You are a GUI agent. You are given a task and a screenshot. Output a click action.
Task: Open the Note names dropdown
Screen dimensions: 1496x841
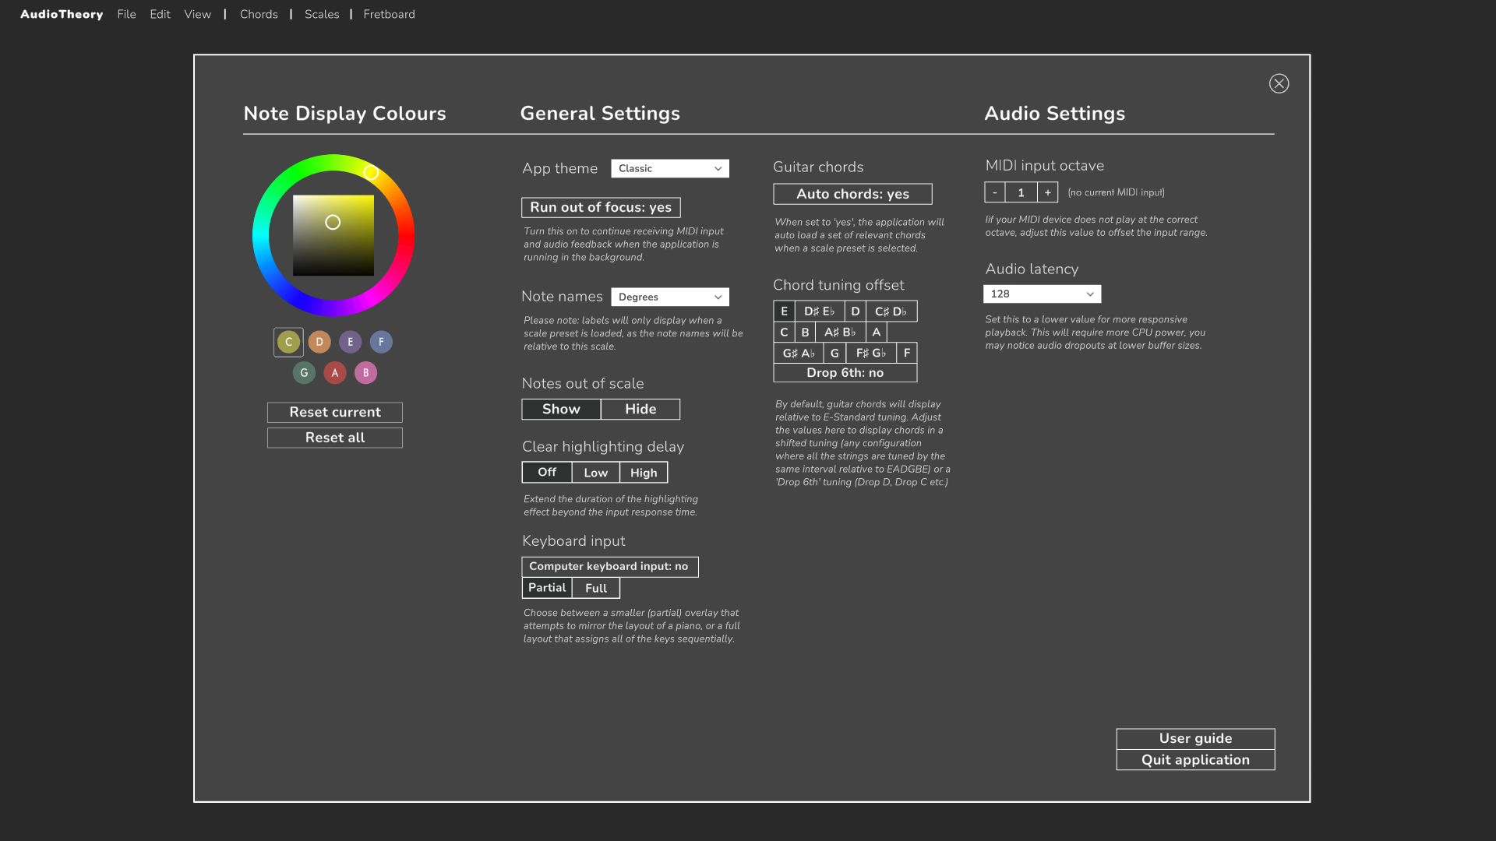point(669,297)
